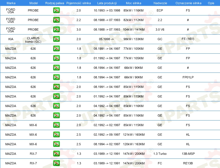
Task: Click fuel icon in MX-6 2.5 163KM row
Action: [56, 144]
